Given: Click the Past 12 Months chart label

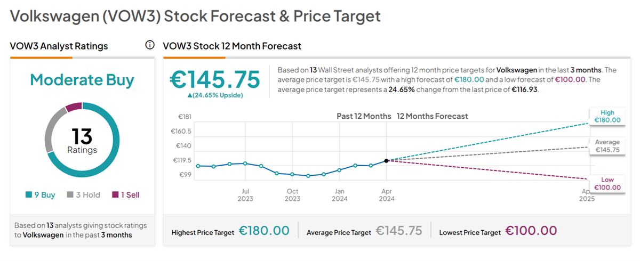Looking at the screenshot, I should click(x=364, y=116).
